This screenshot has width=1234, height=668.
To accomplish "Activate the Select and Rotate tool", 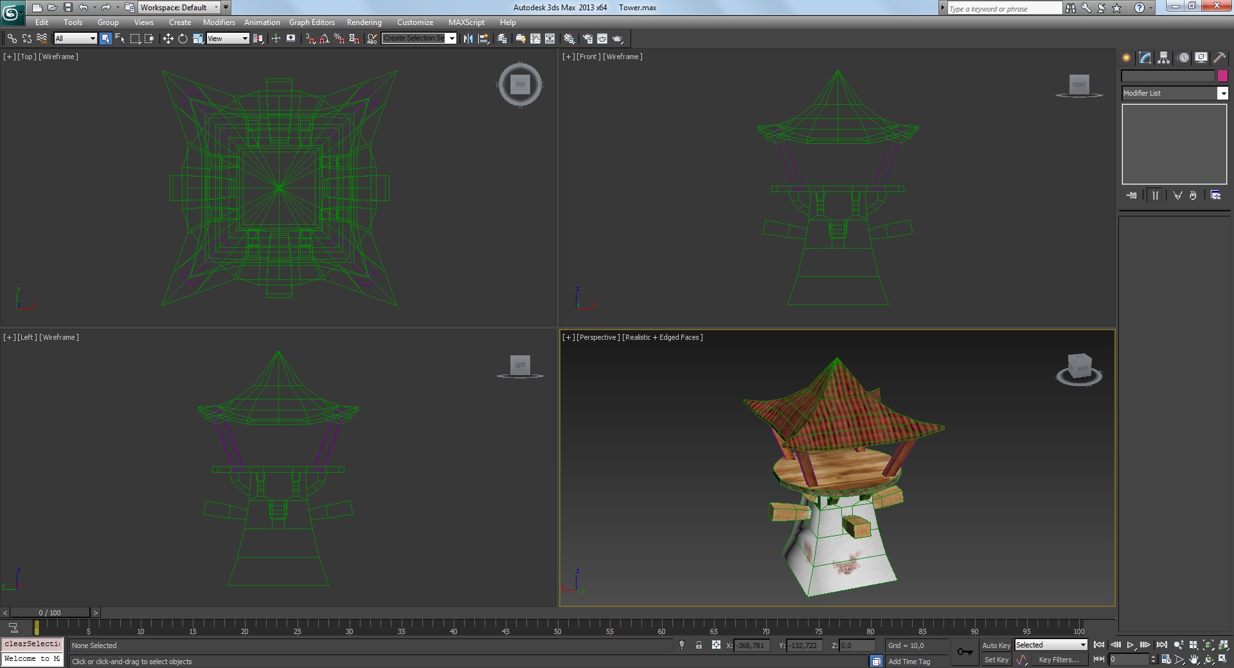I will (183, 39).
